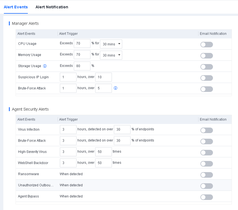
Task: Click Virus Infection endpoints percentage field
Action: click(x=122, y=130)
